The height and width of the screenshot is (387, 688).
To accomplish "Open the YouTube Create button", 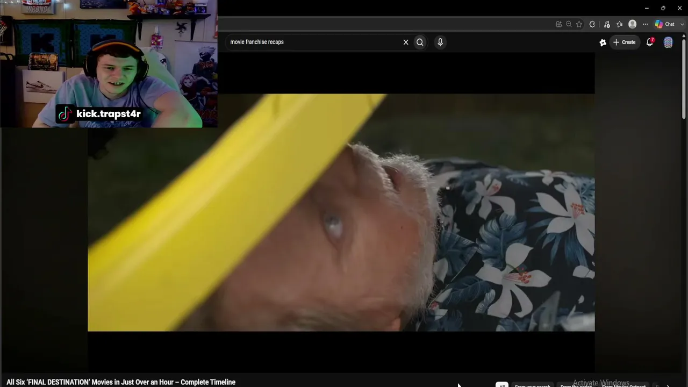I will click(x=624, y=42).
